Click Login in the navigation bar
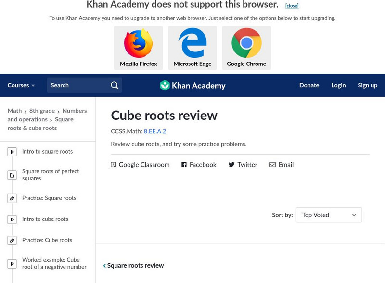385x283 pixels. [x=338, y=85]
